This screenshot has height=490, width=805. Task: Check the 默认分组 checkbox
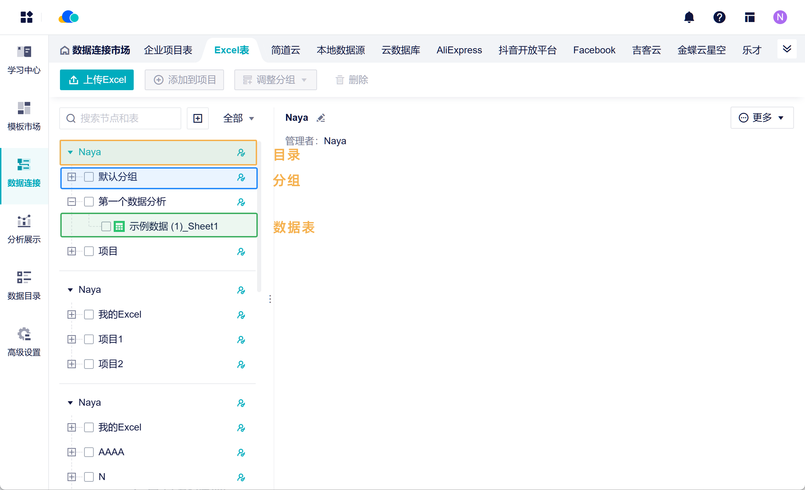(x=89, y=177)
